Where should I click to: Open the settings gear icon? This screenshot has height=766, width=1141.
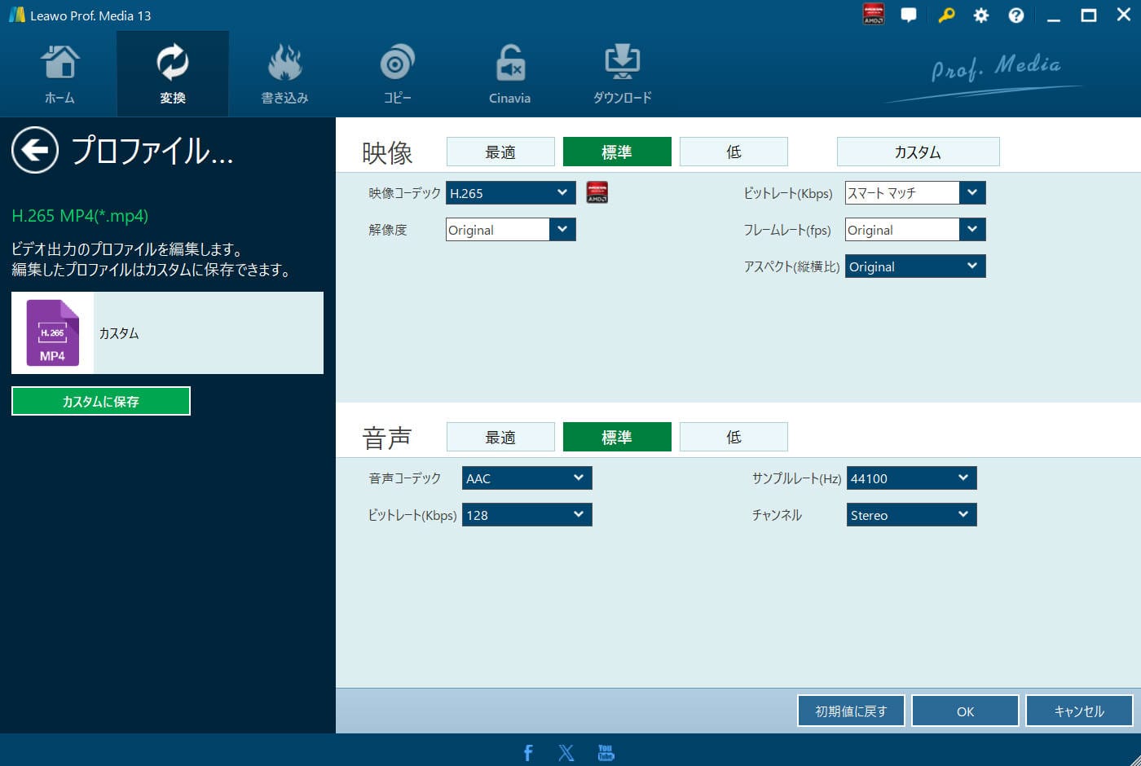point(980,15)
